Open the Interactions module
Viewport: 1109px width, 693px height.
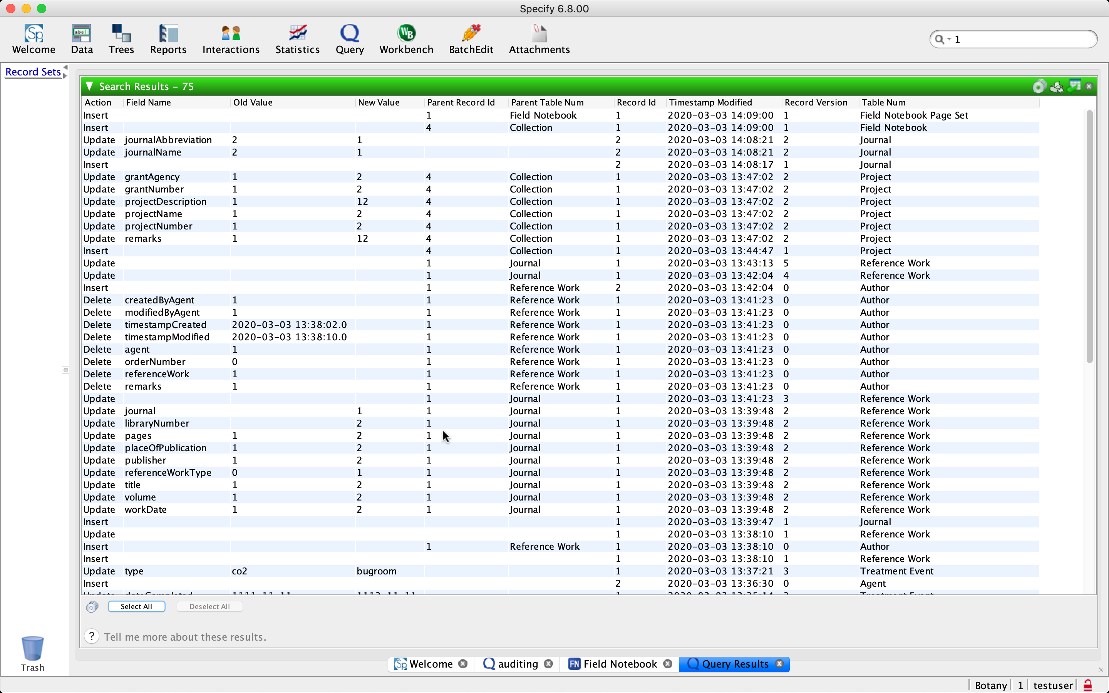click(231, 39)
